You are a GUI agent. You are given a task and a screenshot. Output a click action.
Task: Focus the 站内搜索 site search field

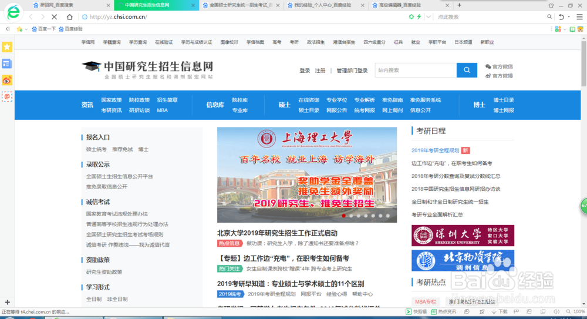tap(416, 70)
